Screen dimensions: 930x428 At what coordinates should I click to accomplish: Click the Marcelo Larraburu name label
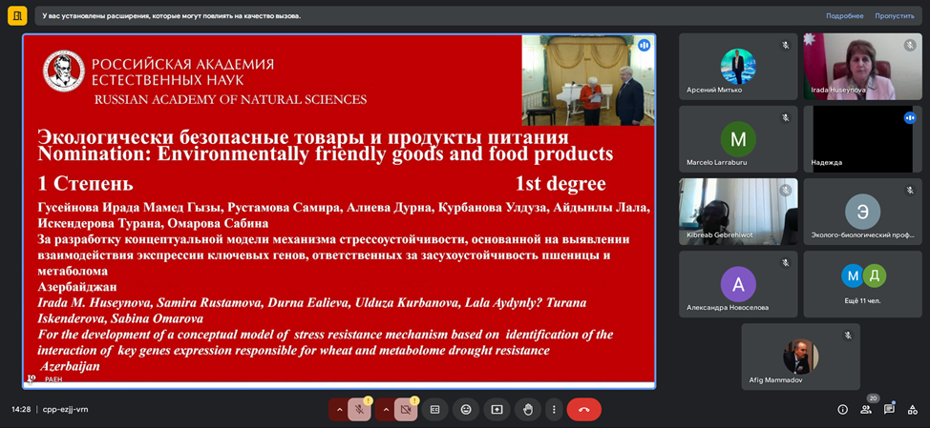717,163
